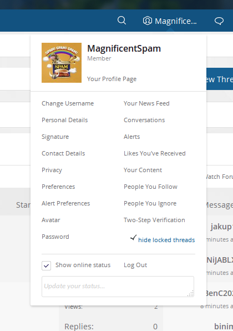Viewport: 233px width, 331px height.
Task: Click the New Thread button behind the menu
Action: (220, 79)
